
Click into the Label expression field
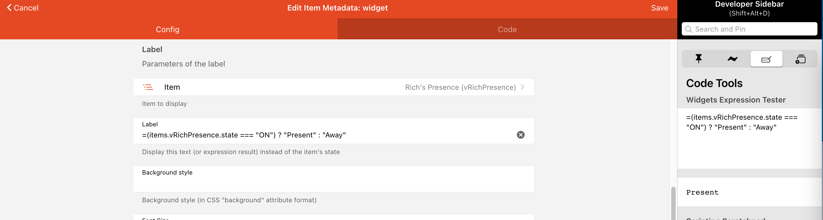pos(319,135)
